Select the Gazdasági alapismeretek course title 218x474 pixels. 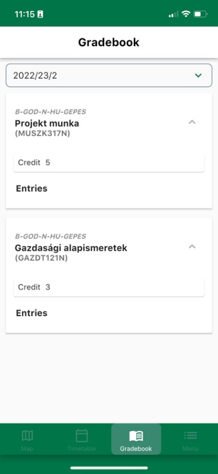[x=71, y=248]
